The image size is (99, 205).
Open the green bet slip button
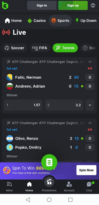coord(49,162)
